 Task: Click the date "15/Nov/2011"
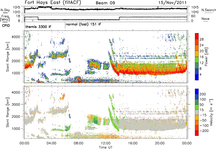[172, 2]
